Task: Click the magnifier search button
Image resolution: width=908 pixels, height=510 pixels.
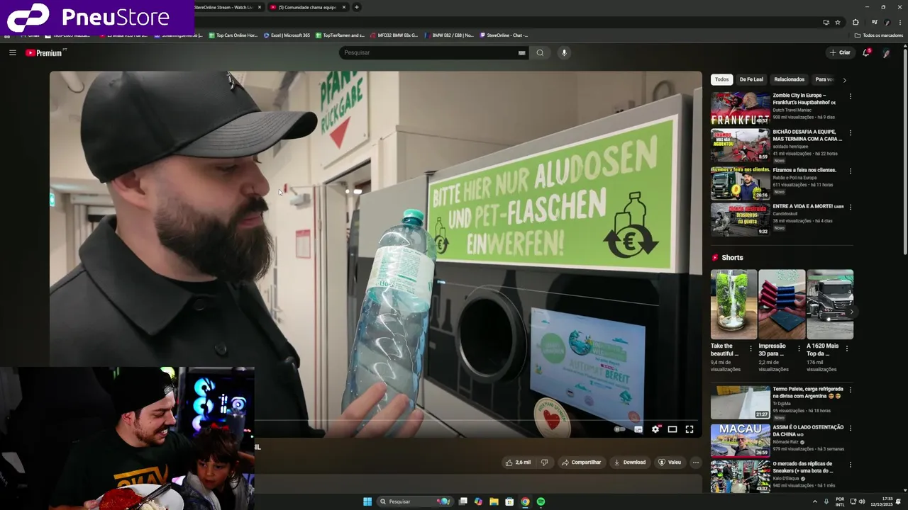Action: [x=540, y=52]
